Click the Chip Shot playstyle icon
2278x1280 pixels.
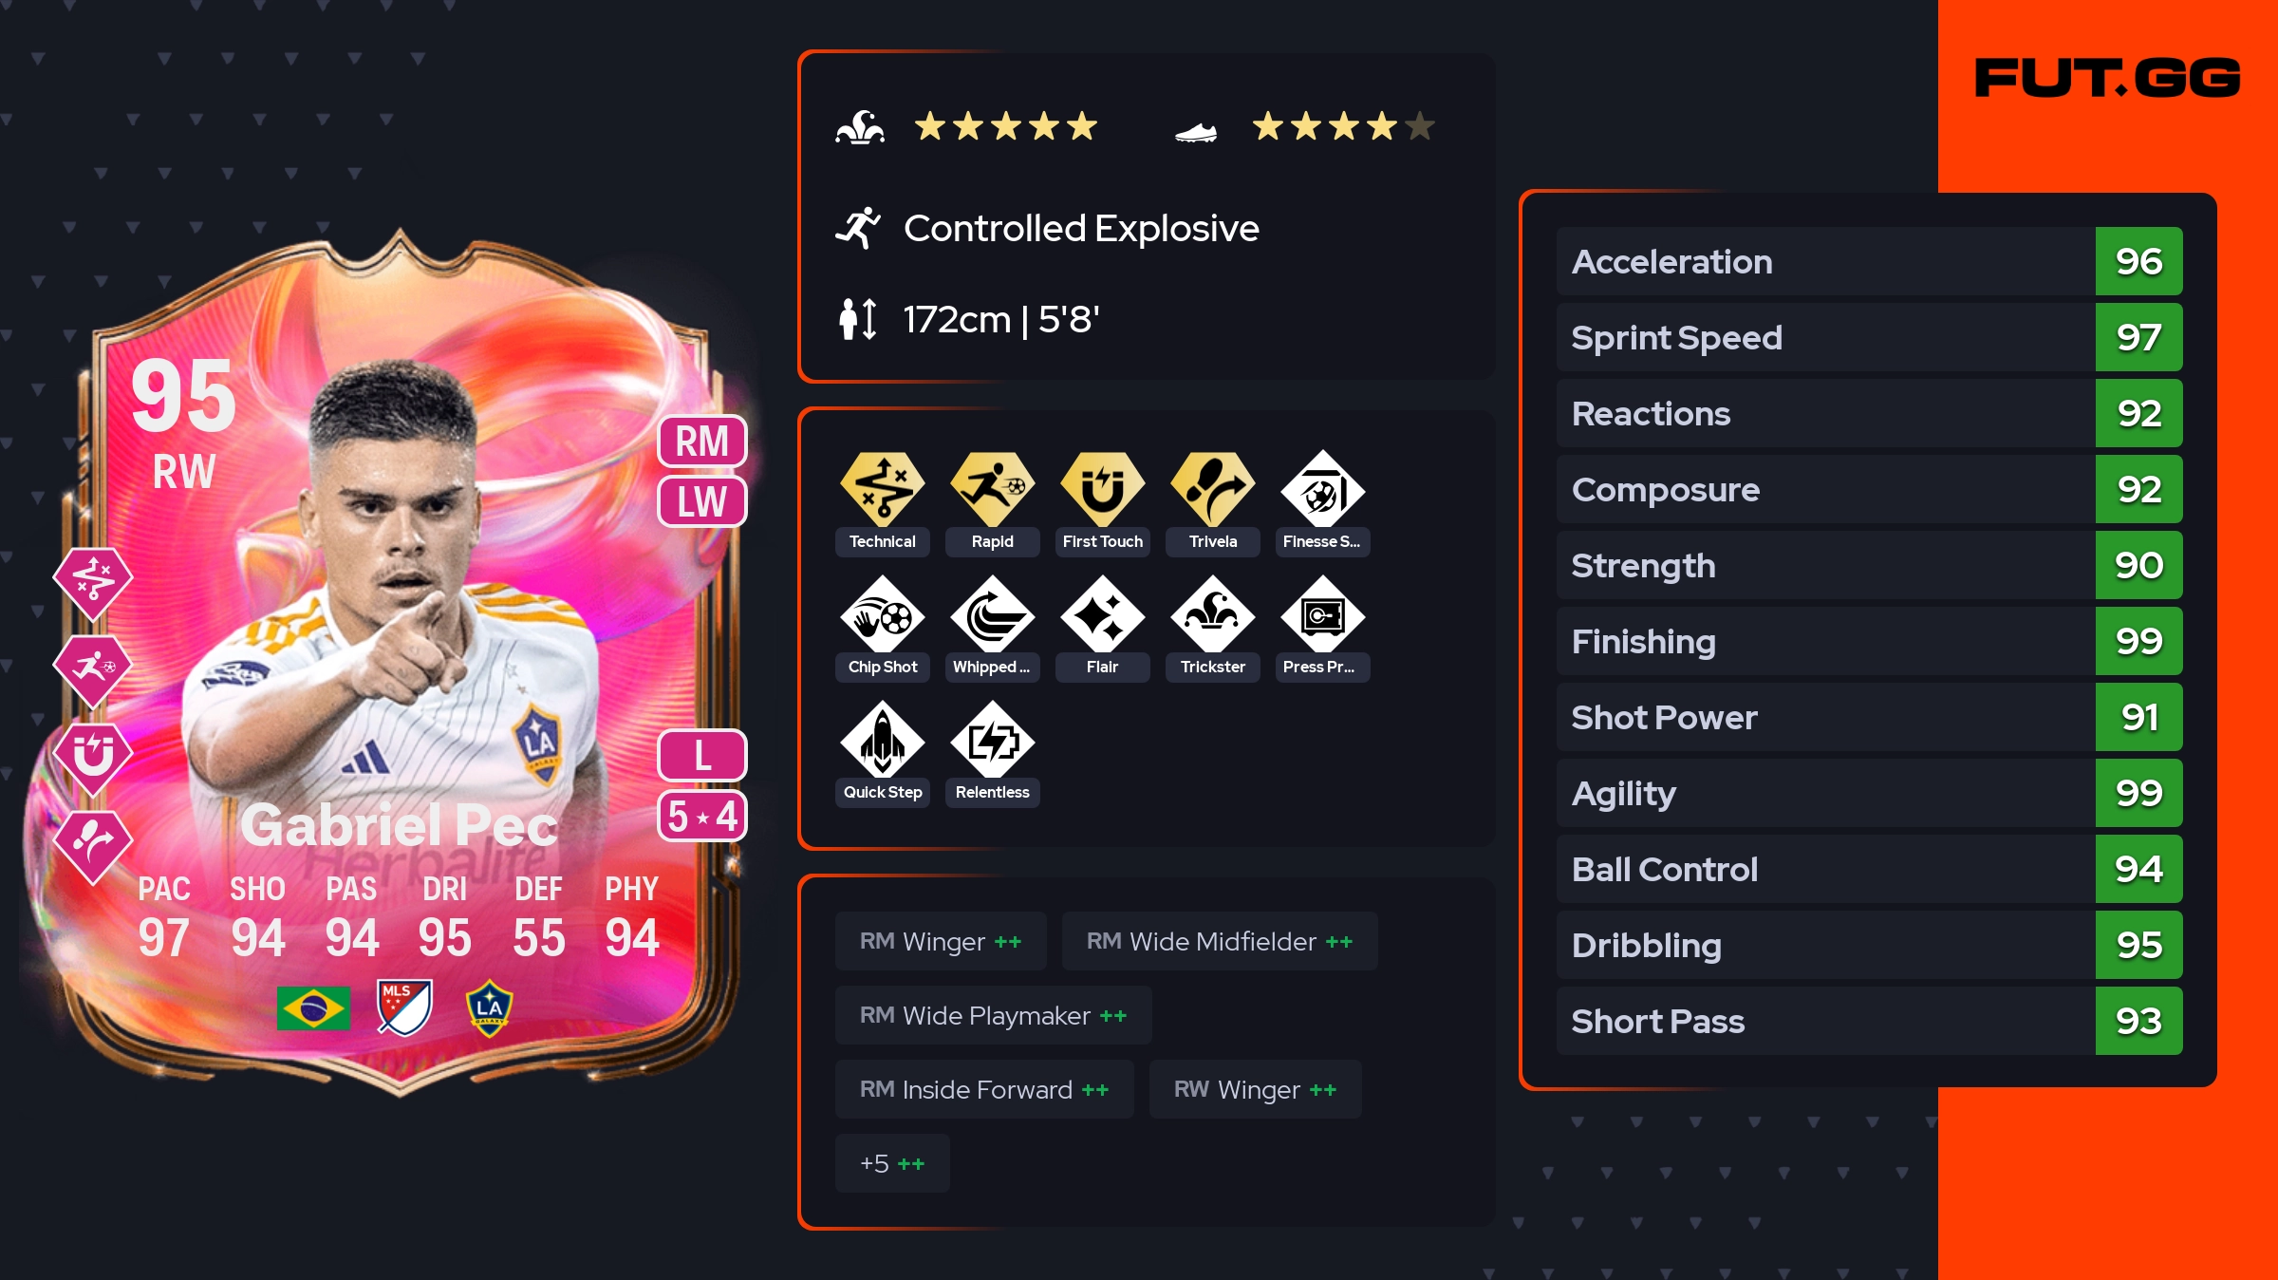(x=882, y=614)
